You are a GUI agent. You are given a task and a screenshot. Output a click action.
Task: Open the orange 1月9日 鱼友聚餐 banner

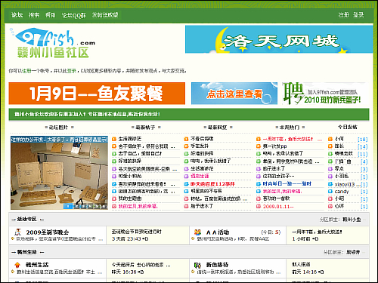click(x=97, y=94)
